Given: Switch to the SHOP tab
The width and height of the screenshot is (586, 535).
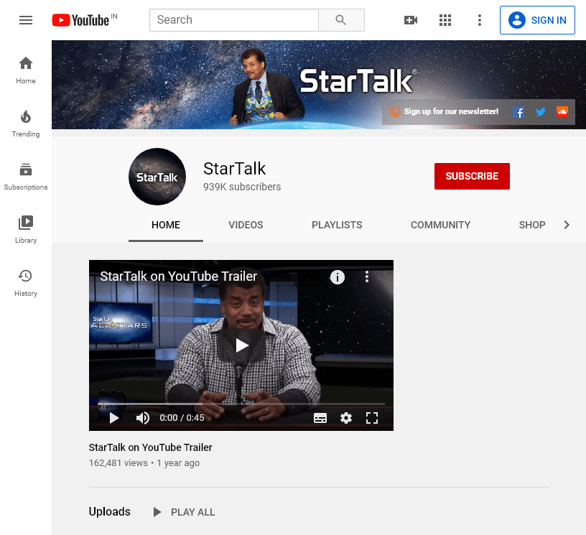Looking at the screenshot, I should point(532,225).
